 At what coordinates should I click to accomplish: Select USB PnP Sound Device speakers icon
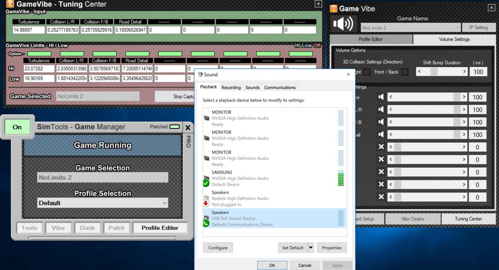point(206,221)
